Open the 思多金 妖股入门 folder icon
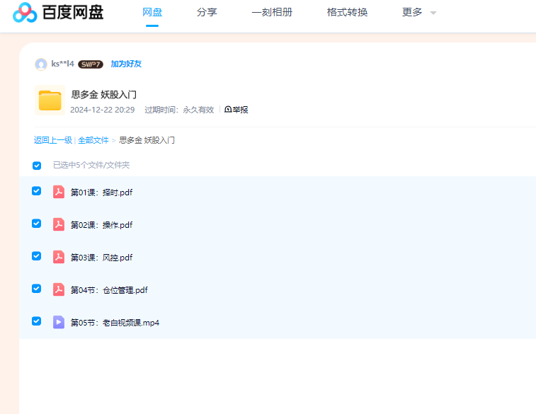The width and height of the screenshot is (536, 414). tap(50, 100)
